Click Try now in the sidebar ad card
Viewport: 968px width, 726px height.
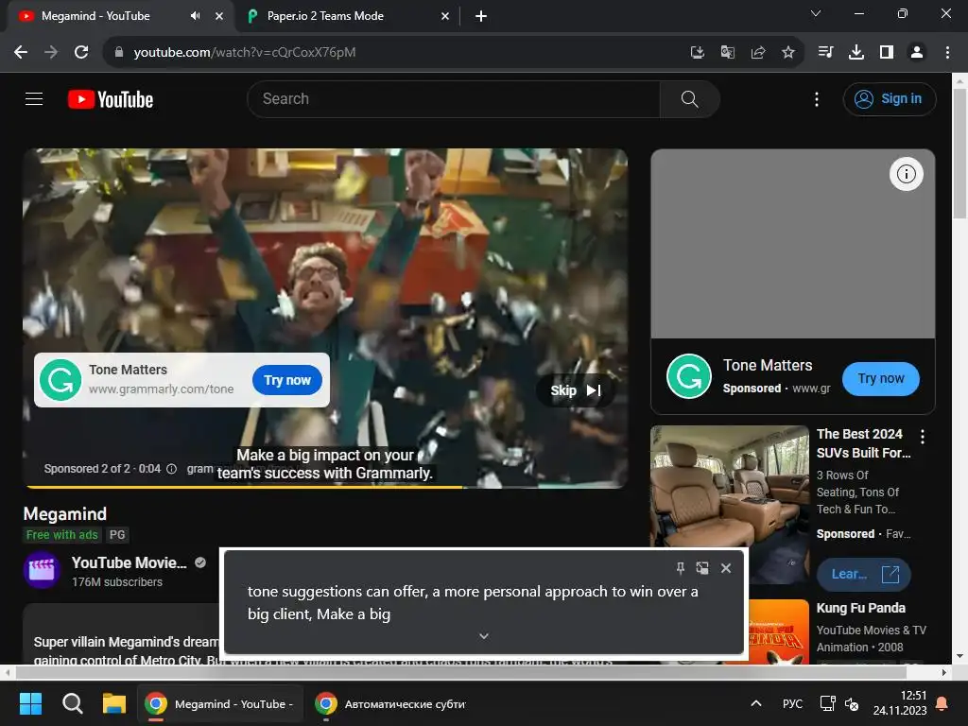point(880,378)
